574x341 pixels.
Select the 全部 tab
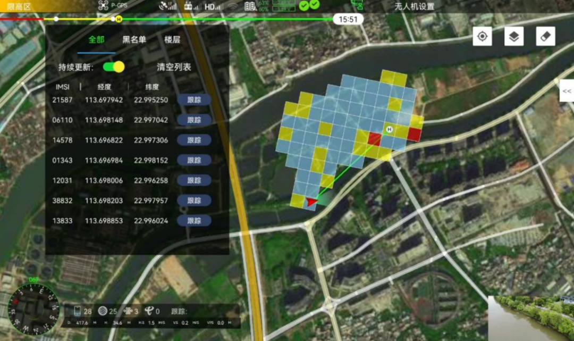(96, 39)
